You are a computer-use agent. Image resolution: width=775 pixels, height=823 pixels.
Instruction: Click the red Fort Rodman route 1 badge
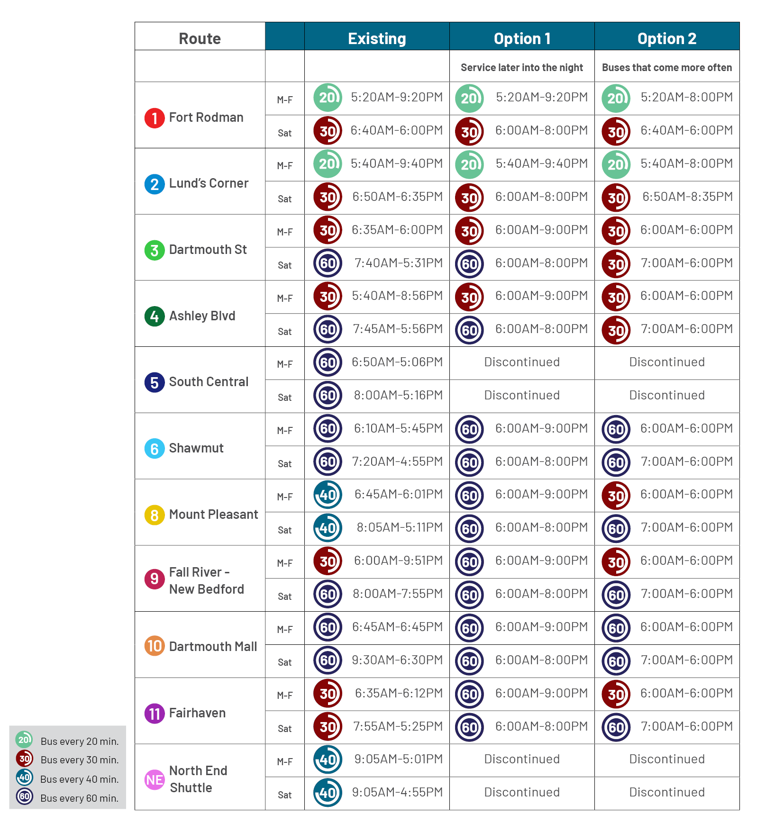(154, 118)
